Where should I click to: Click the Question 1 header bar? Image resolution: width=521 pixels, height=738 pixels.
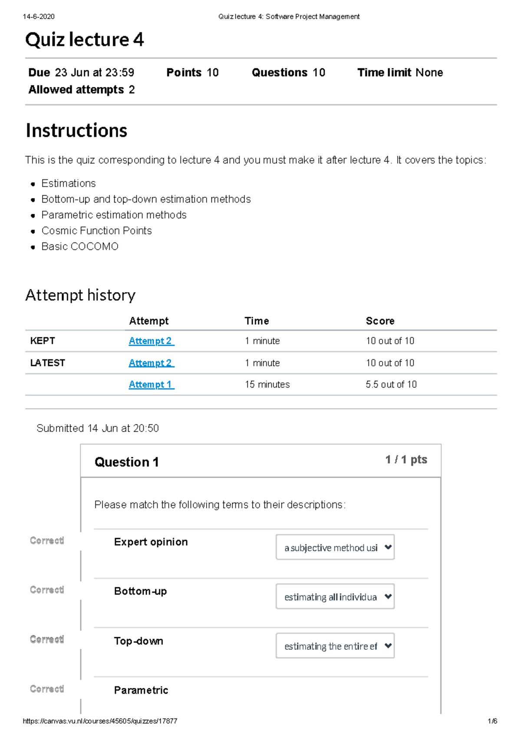(127, 462)
